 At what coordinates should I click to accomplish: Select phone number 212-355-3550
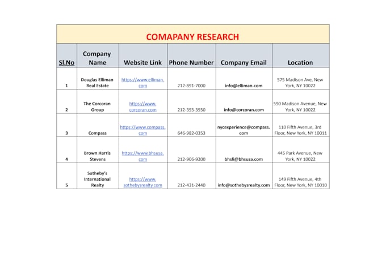191,110
